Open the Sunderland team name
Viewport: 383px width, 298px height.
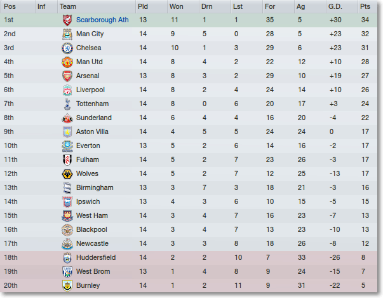tap(94, 118)
